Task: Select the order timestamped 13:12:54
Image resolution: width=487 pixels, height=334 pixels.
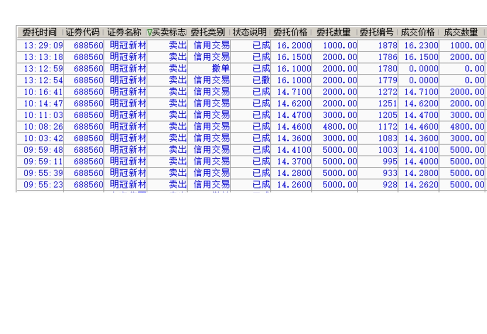Action: click(x=251, y=80)
